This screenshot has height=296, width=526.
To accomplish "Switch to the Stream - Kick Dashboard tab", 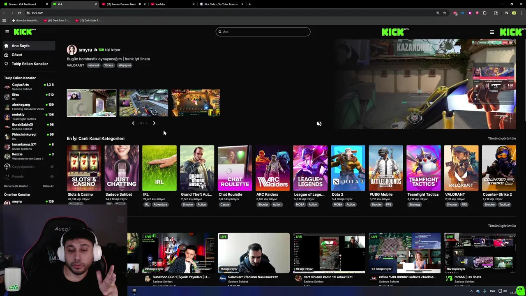I will 25,4.
